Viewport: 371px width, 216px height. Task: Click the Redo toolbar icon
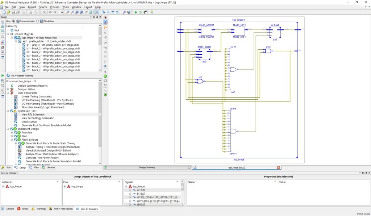point(55,12)
